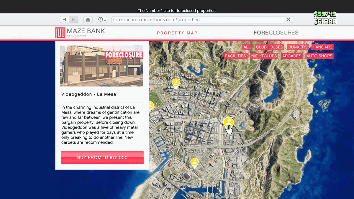This screenshot has width=354, height=199.
Task: Toggle the HANGARS property filter
Action: pos(322,47)
